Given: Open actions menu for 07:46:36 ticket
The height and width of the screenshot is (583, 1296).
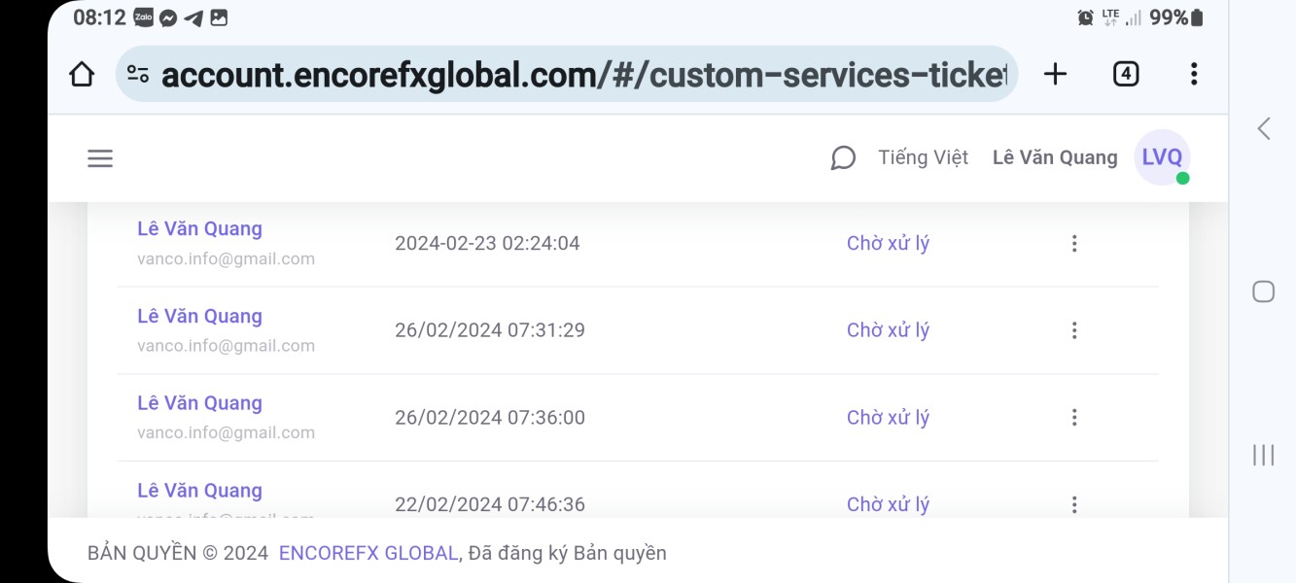Looking at the screenshot, I should 1074,504.
